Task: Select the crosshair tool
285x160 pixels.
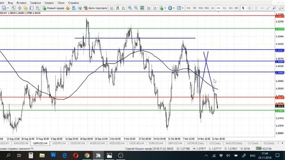Action: (249, 8)
